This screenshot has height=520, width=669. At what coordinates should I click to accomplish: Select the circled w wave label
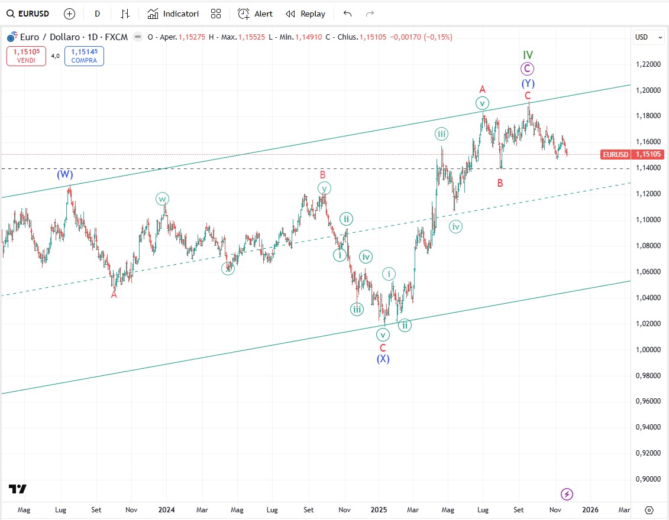click(x=162, y=199)
